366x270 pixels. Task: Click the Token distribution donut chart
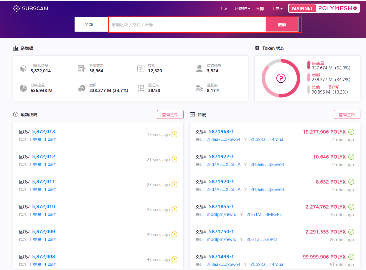tap(281, 78)
